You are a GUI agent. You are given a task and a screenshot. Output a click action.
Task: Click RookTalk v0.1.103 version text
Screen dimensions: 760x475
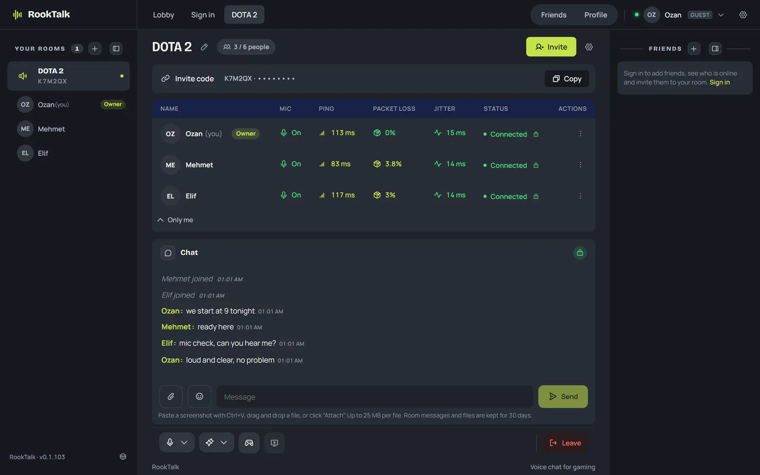[x=37, y=457]
